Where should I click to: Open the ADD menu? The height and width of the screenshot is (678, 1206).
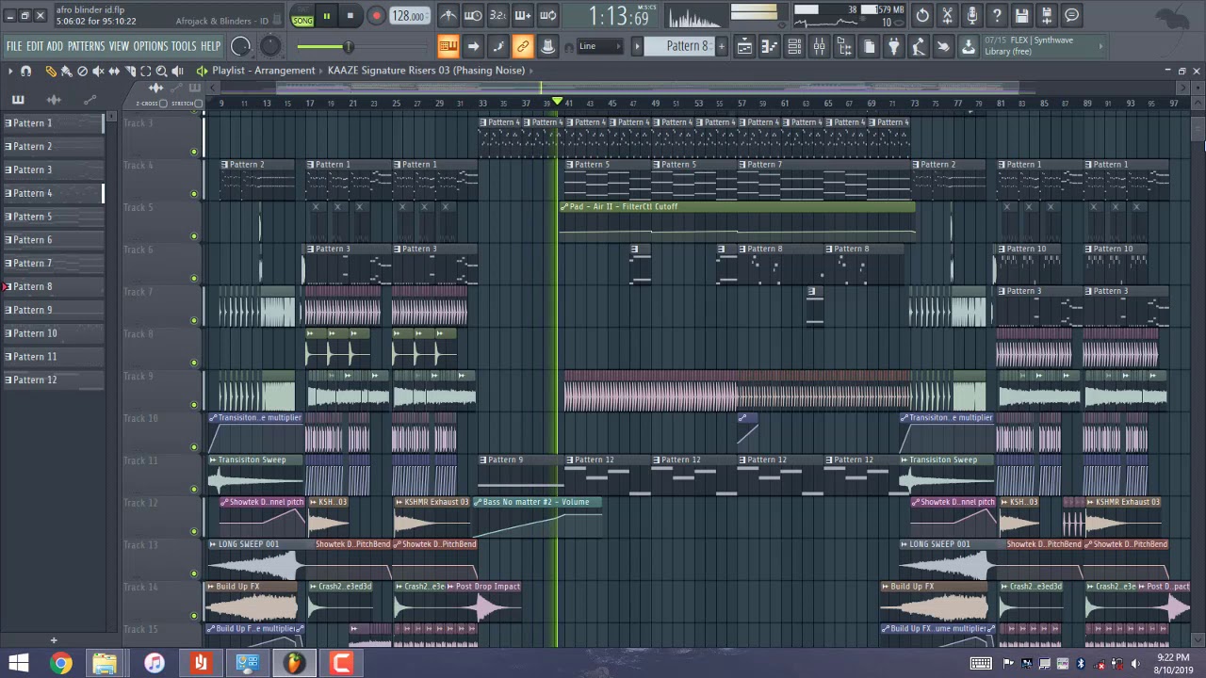pos(55,46)
